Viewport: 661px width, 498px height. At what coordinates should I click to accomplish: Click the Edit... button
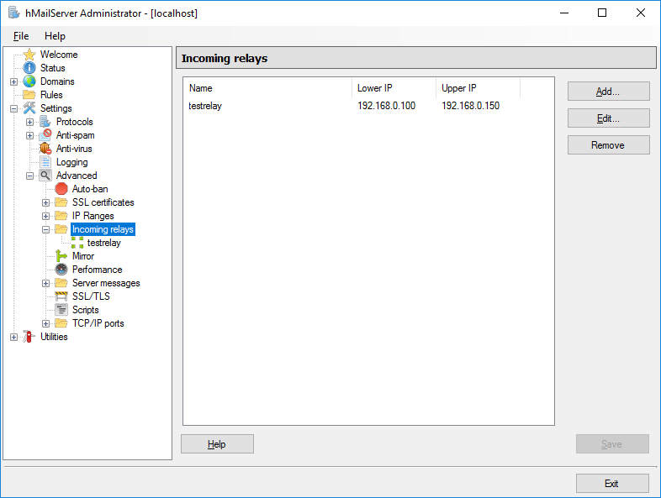coord(608,118)
